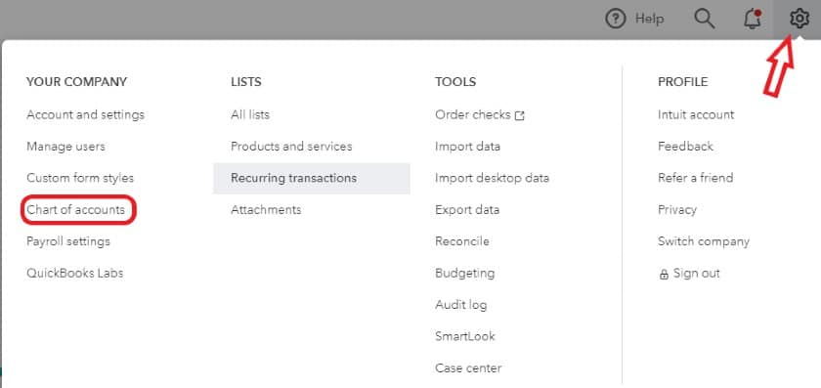Go to Manage users

[x=66, y=146]
